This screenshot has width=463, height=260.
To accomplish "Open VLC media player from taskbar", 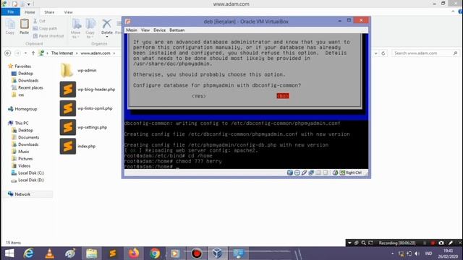I will click(50, 253).
